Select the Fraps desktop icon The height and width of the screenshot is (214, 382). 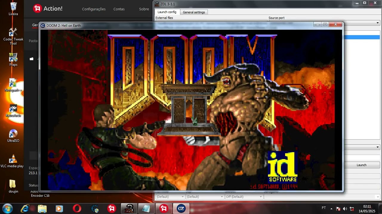13,59
